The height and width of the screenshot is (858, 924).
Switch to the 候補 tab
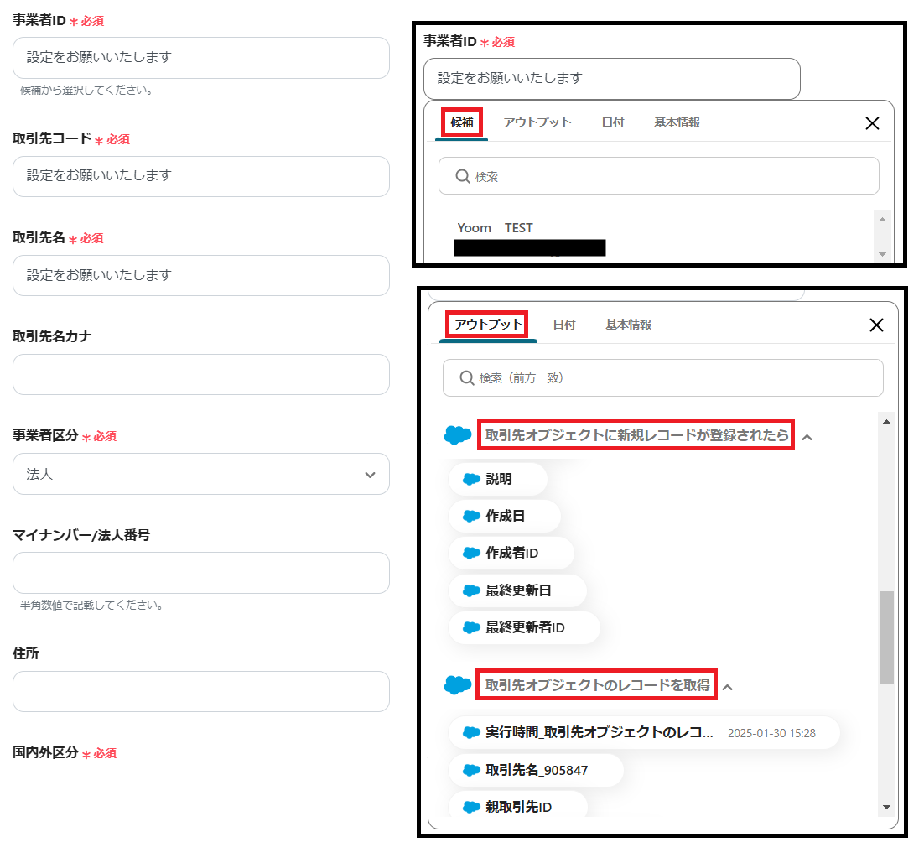(x=462, y=122)
